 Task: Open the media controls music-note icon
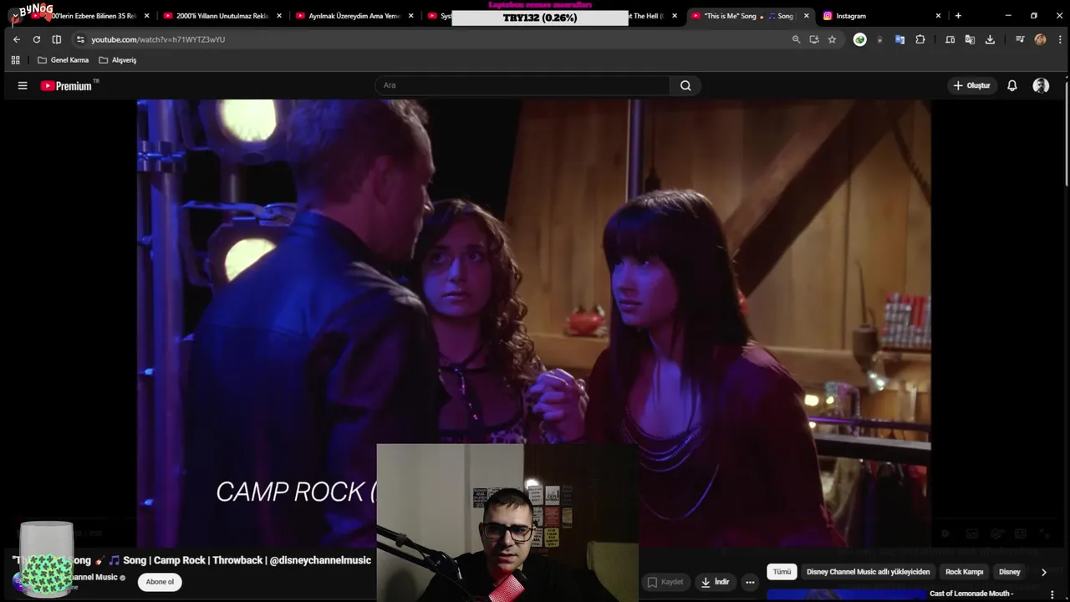point(1020,39)
